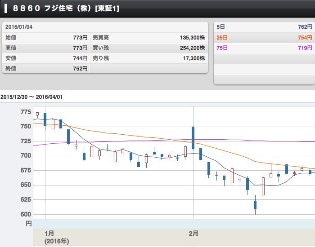Click the 725 price axis label

click(x=26, y=141)
